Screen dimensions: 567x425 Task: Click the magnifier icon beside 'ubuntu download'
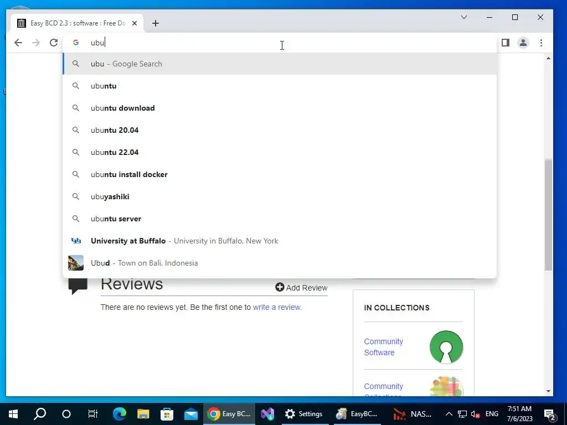pyautogui.click(x=75, y=108)
